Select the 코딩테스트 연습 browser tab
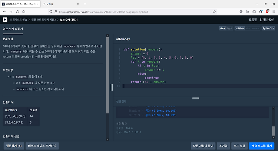This screenshot has width=278, height=151. (x=20, y=4)
